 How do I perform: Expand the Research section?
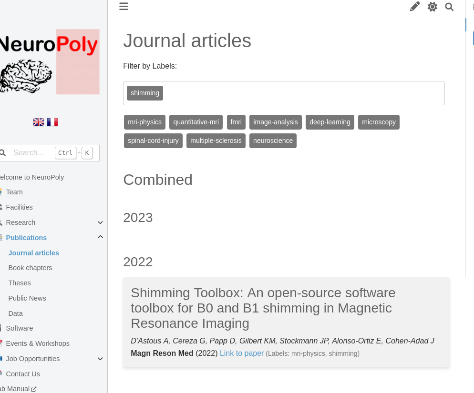pyautogui.click(x=100, y=222)
